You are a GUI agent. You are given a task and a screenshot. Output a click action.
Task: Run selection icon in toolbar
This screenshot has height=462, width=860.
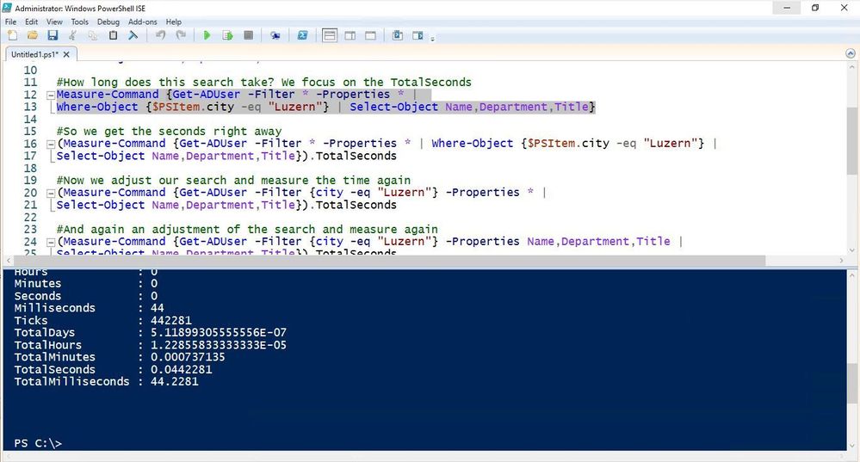point(227,35)
